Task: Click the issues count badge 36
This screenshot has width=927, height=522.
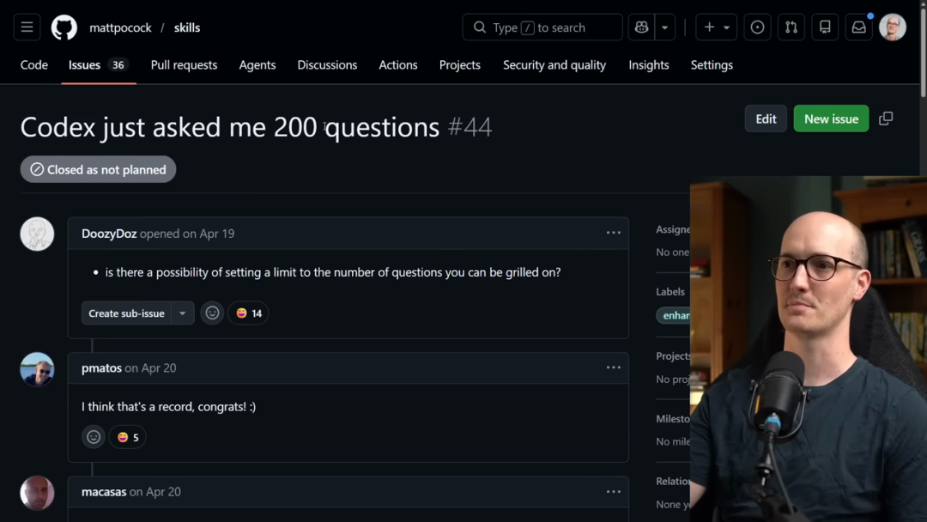Action: point(118,65)
